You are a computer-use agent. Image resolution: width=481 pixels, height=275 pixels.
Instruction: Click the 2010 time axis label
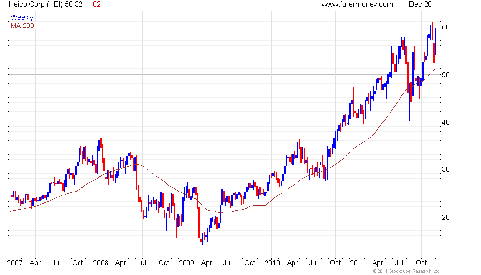[272, 263]
